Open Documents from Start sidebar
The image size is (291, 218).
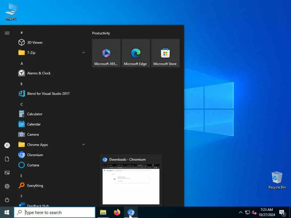(x=7, y=159)
